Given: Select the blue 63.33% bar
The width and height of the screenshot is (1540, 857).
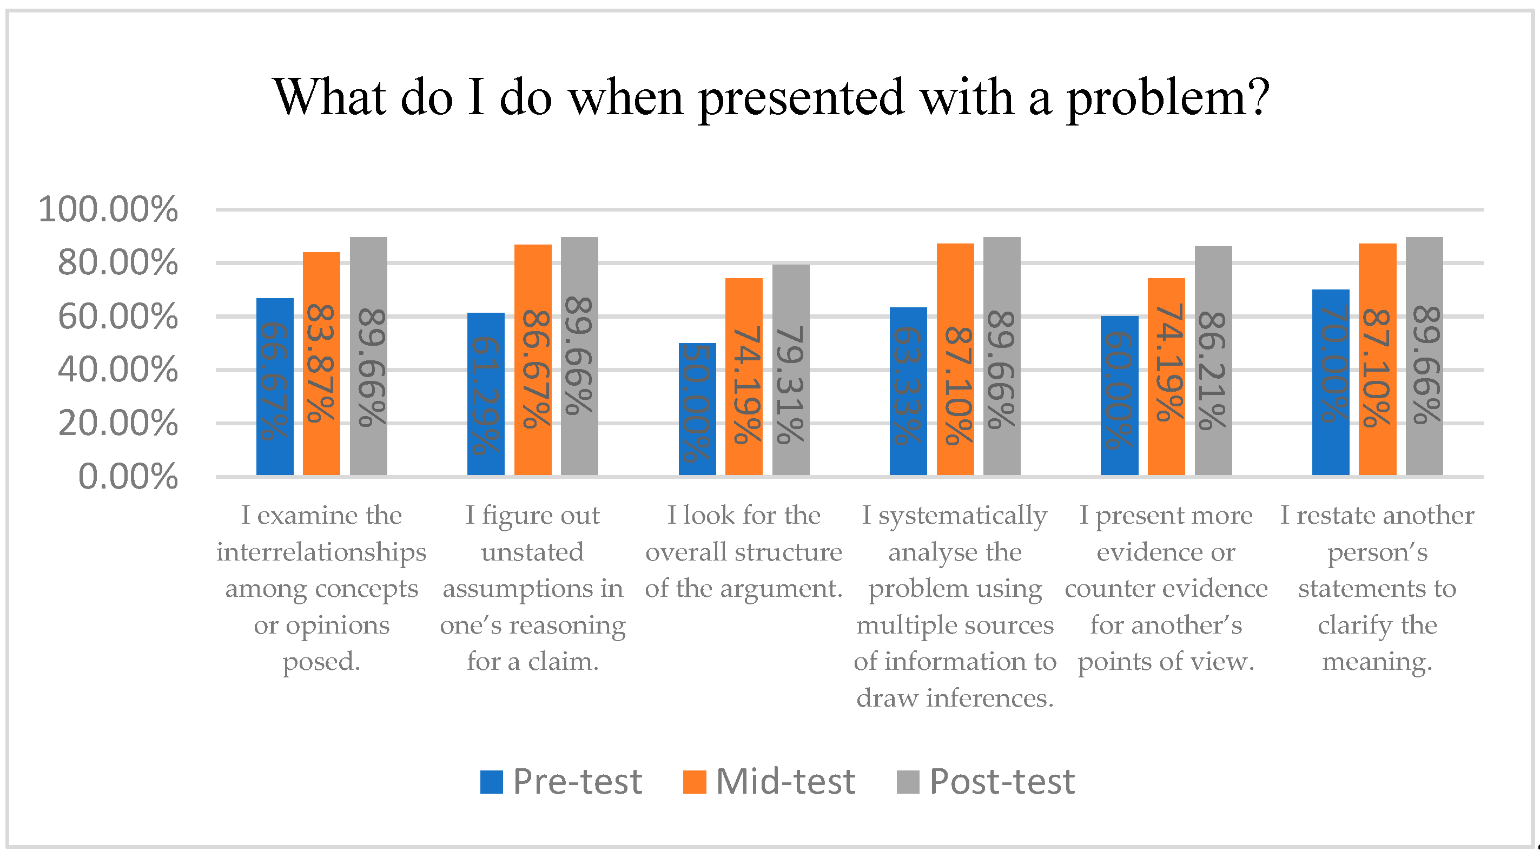Looking at the screenshot, I should click(x=908, y=391).
